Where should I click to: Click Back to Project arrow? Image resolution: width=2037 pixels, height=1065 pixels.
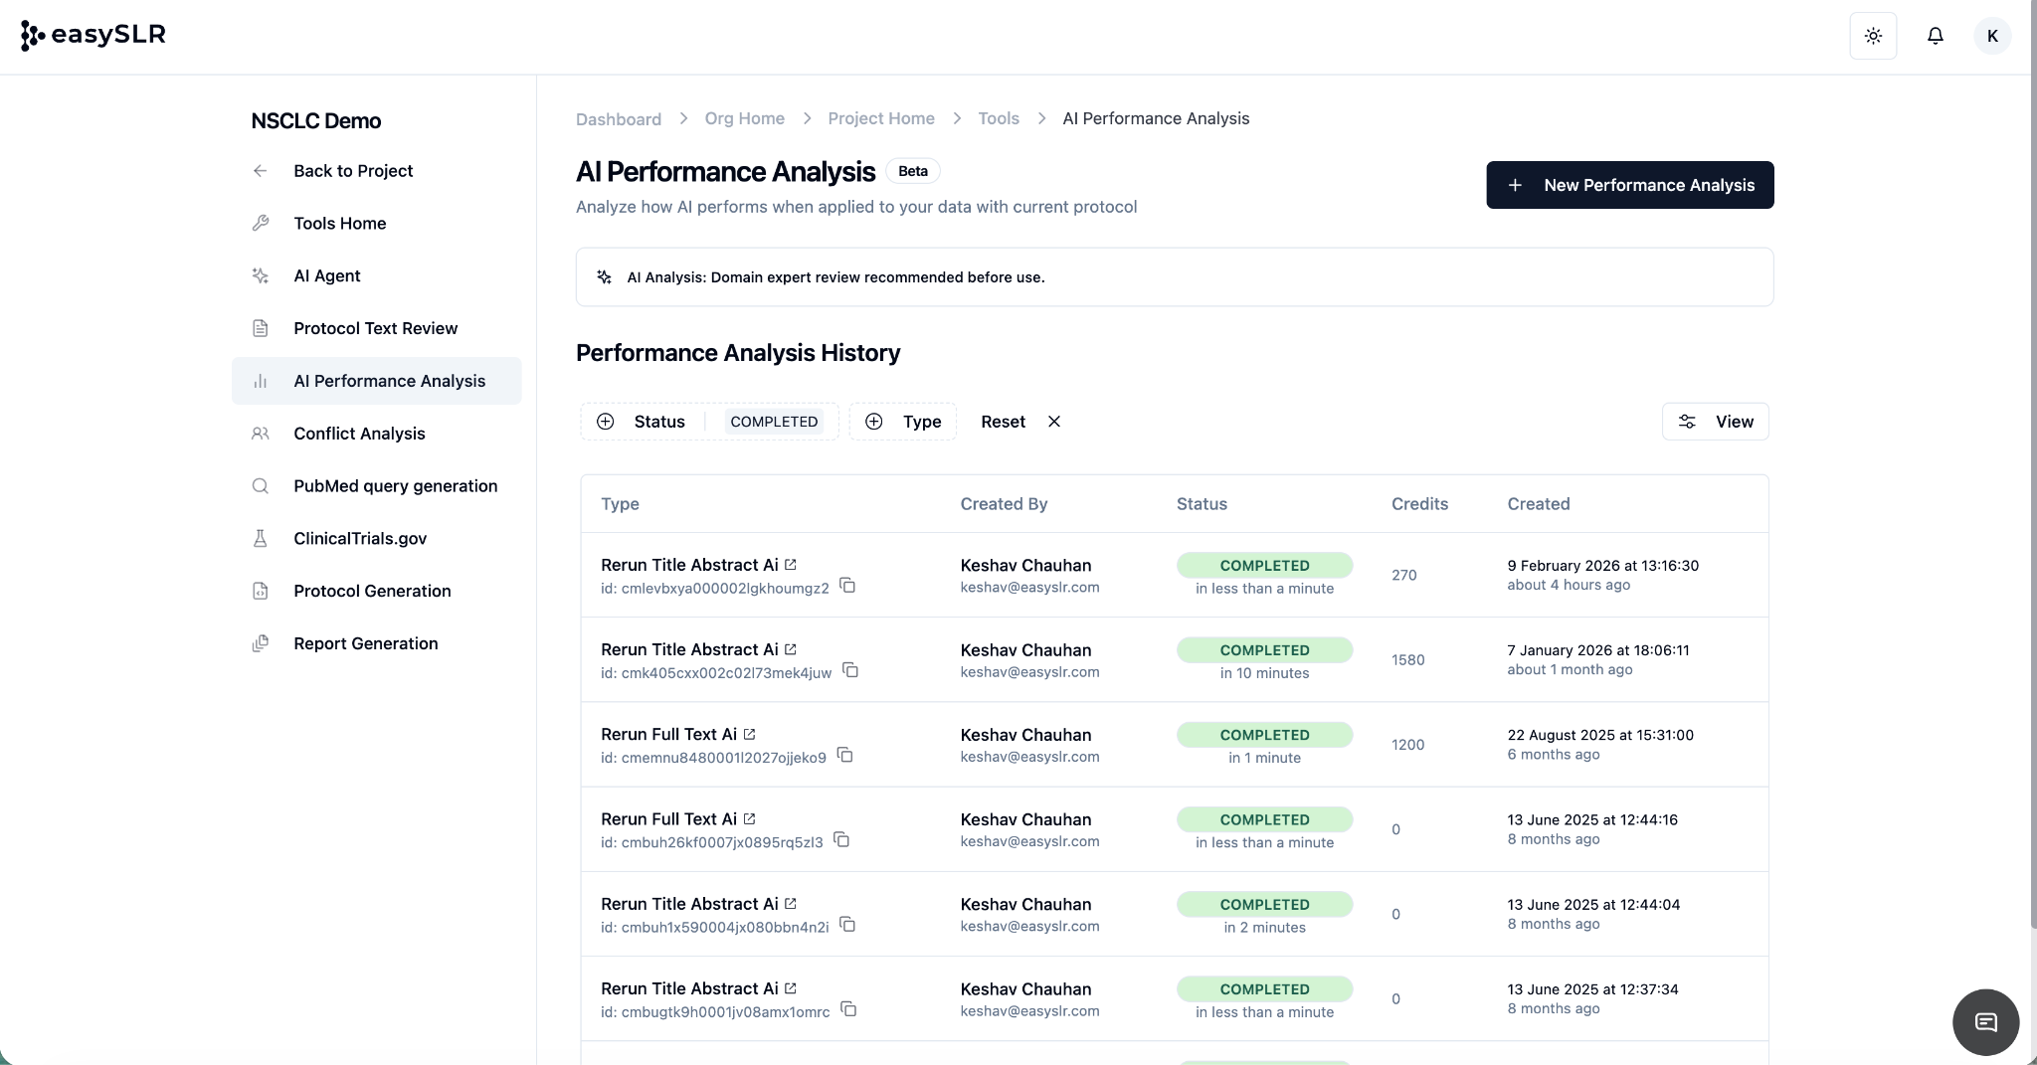coord(261,171)
